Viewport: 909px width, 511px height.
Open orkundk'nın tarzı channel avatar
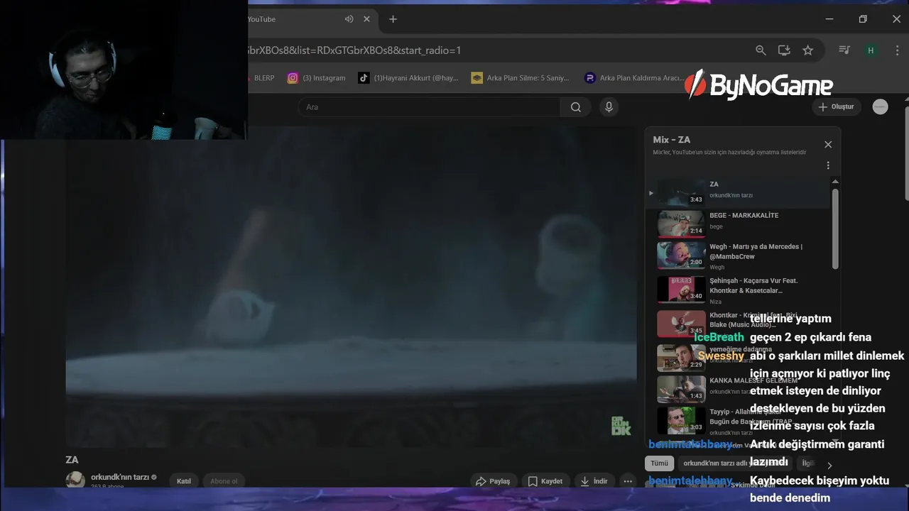click(x=75, y=480)
